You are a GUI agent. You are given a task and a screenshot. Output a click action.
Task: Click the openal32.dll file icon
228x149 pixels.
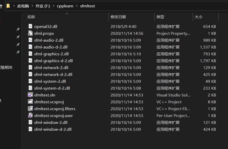point(30,26)
